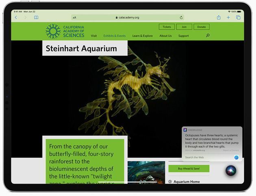This screenshot has width=256, height=196.
Task: Open the Safari share sheet icon
Action: click(219, 17)
